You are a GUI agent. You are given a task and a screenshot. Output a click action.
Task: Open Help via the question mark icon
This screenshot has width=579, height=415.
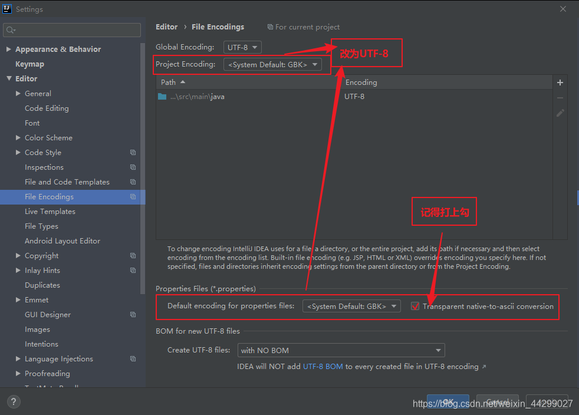tap(13, 401)
